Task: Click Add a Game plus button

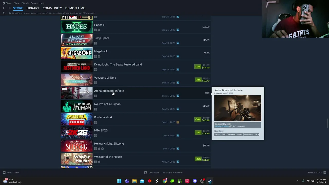Action: (4, 173)
